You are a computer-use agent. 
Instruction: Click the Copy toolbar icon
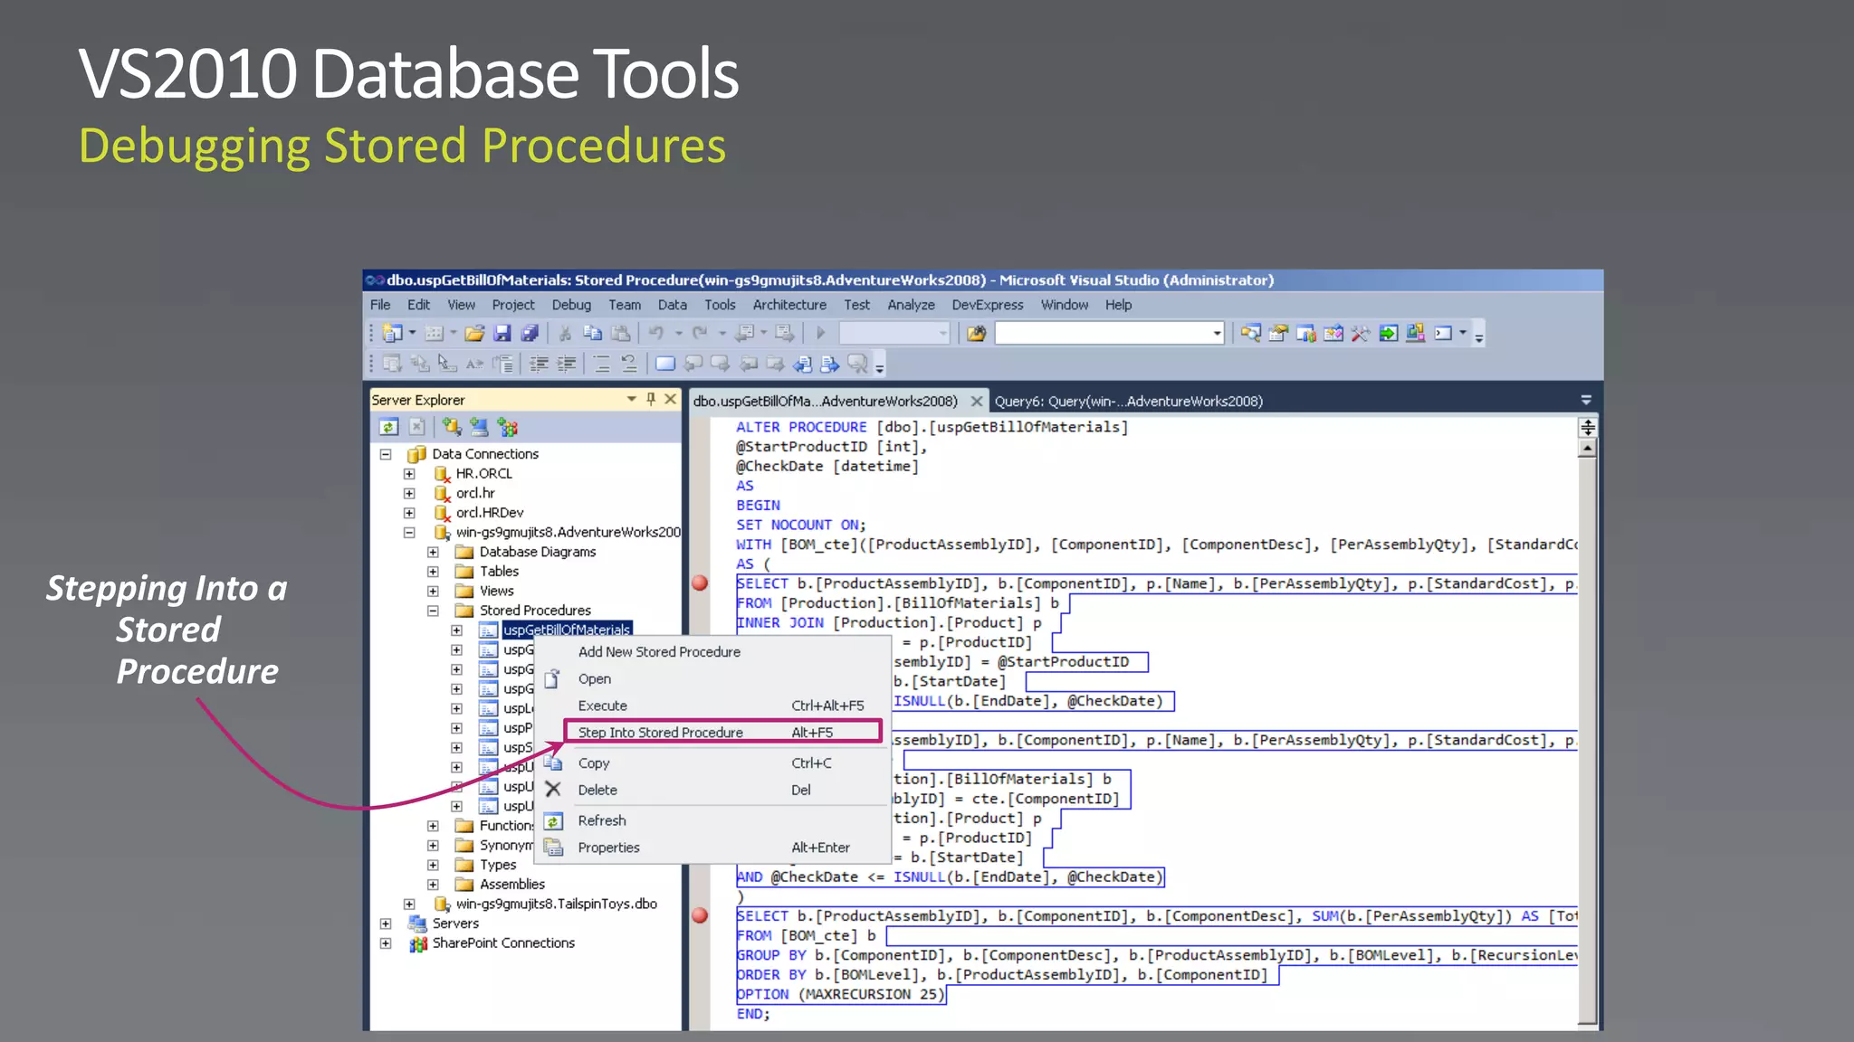593,333
